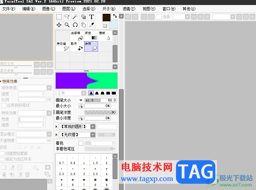Click the 最小大小 percentage field
256x190 pixels.
tap(97, 106)
